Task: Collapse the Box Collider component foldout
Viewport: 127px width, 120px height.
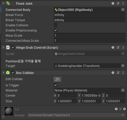Action: [3, 73]
